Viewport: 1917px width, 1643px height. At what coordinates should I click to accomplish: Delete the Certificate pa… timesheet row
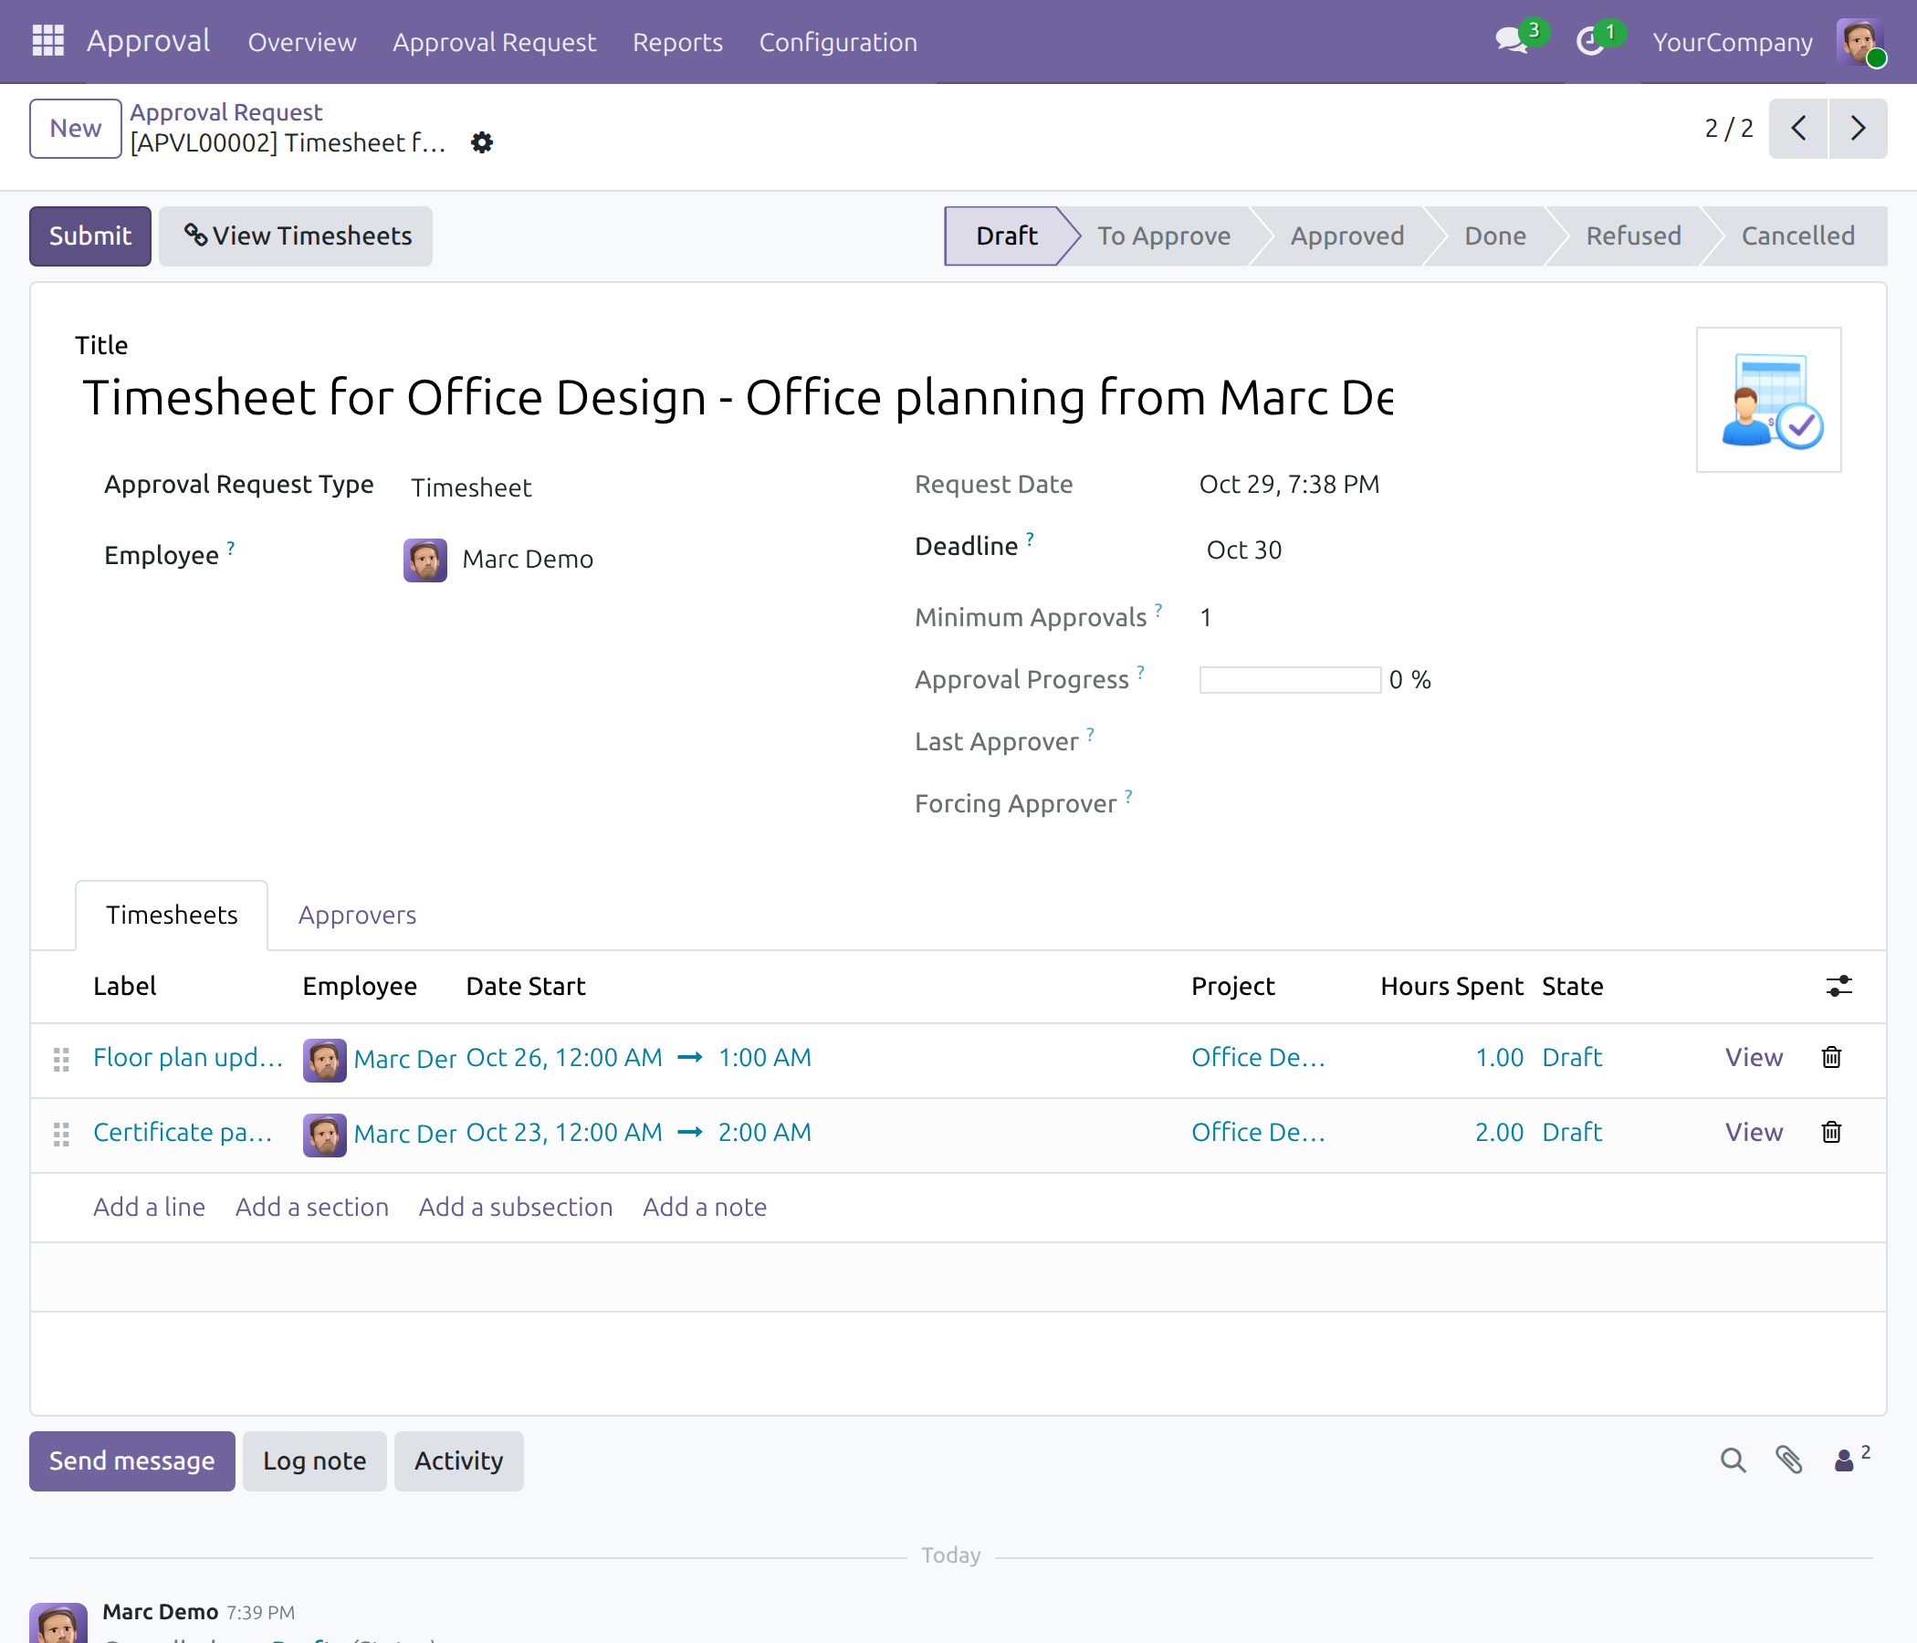(1832, 1133)
